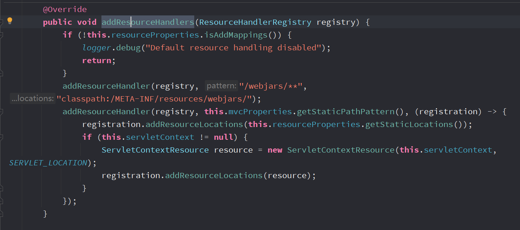
Task: Click the addResourceHandlers method name
Action: [148, 22]
